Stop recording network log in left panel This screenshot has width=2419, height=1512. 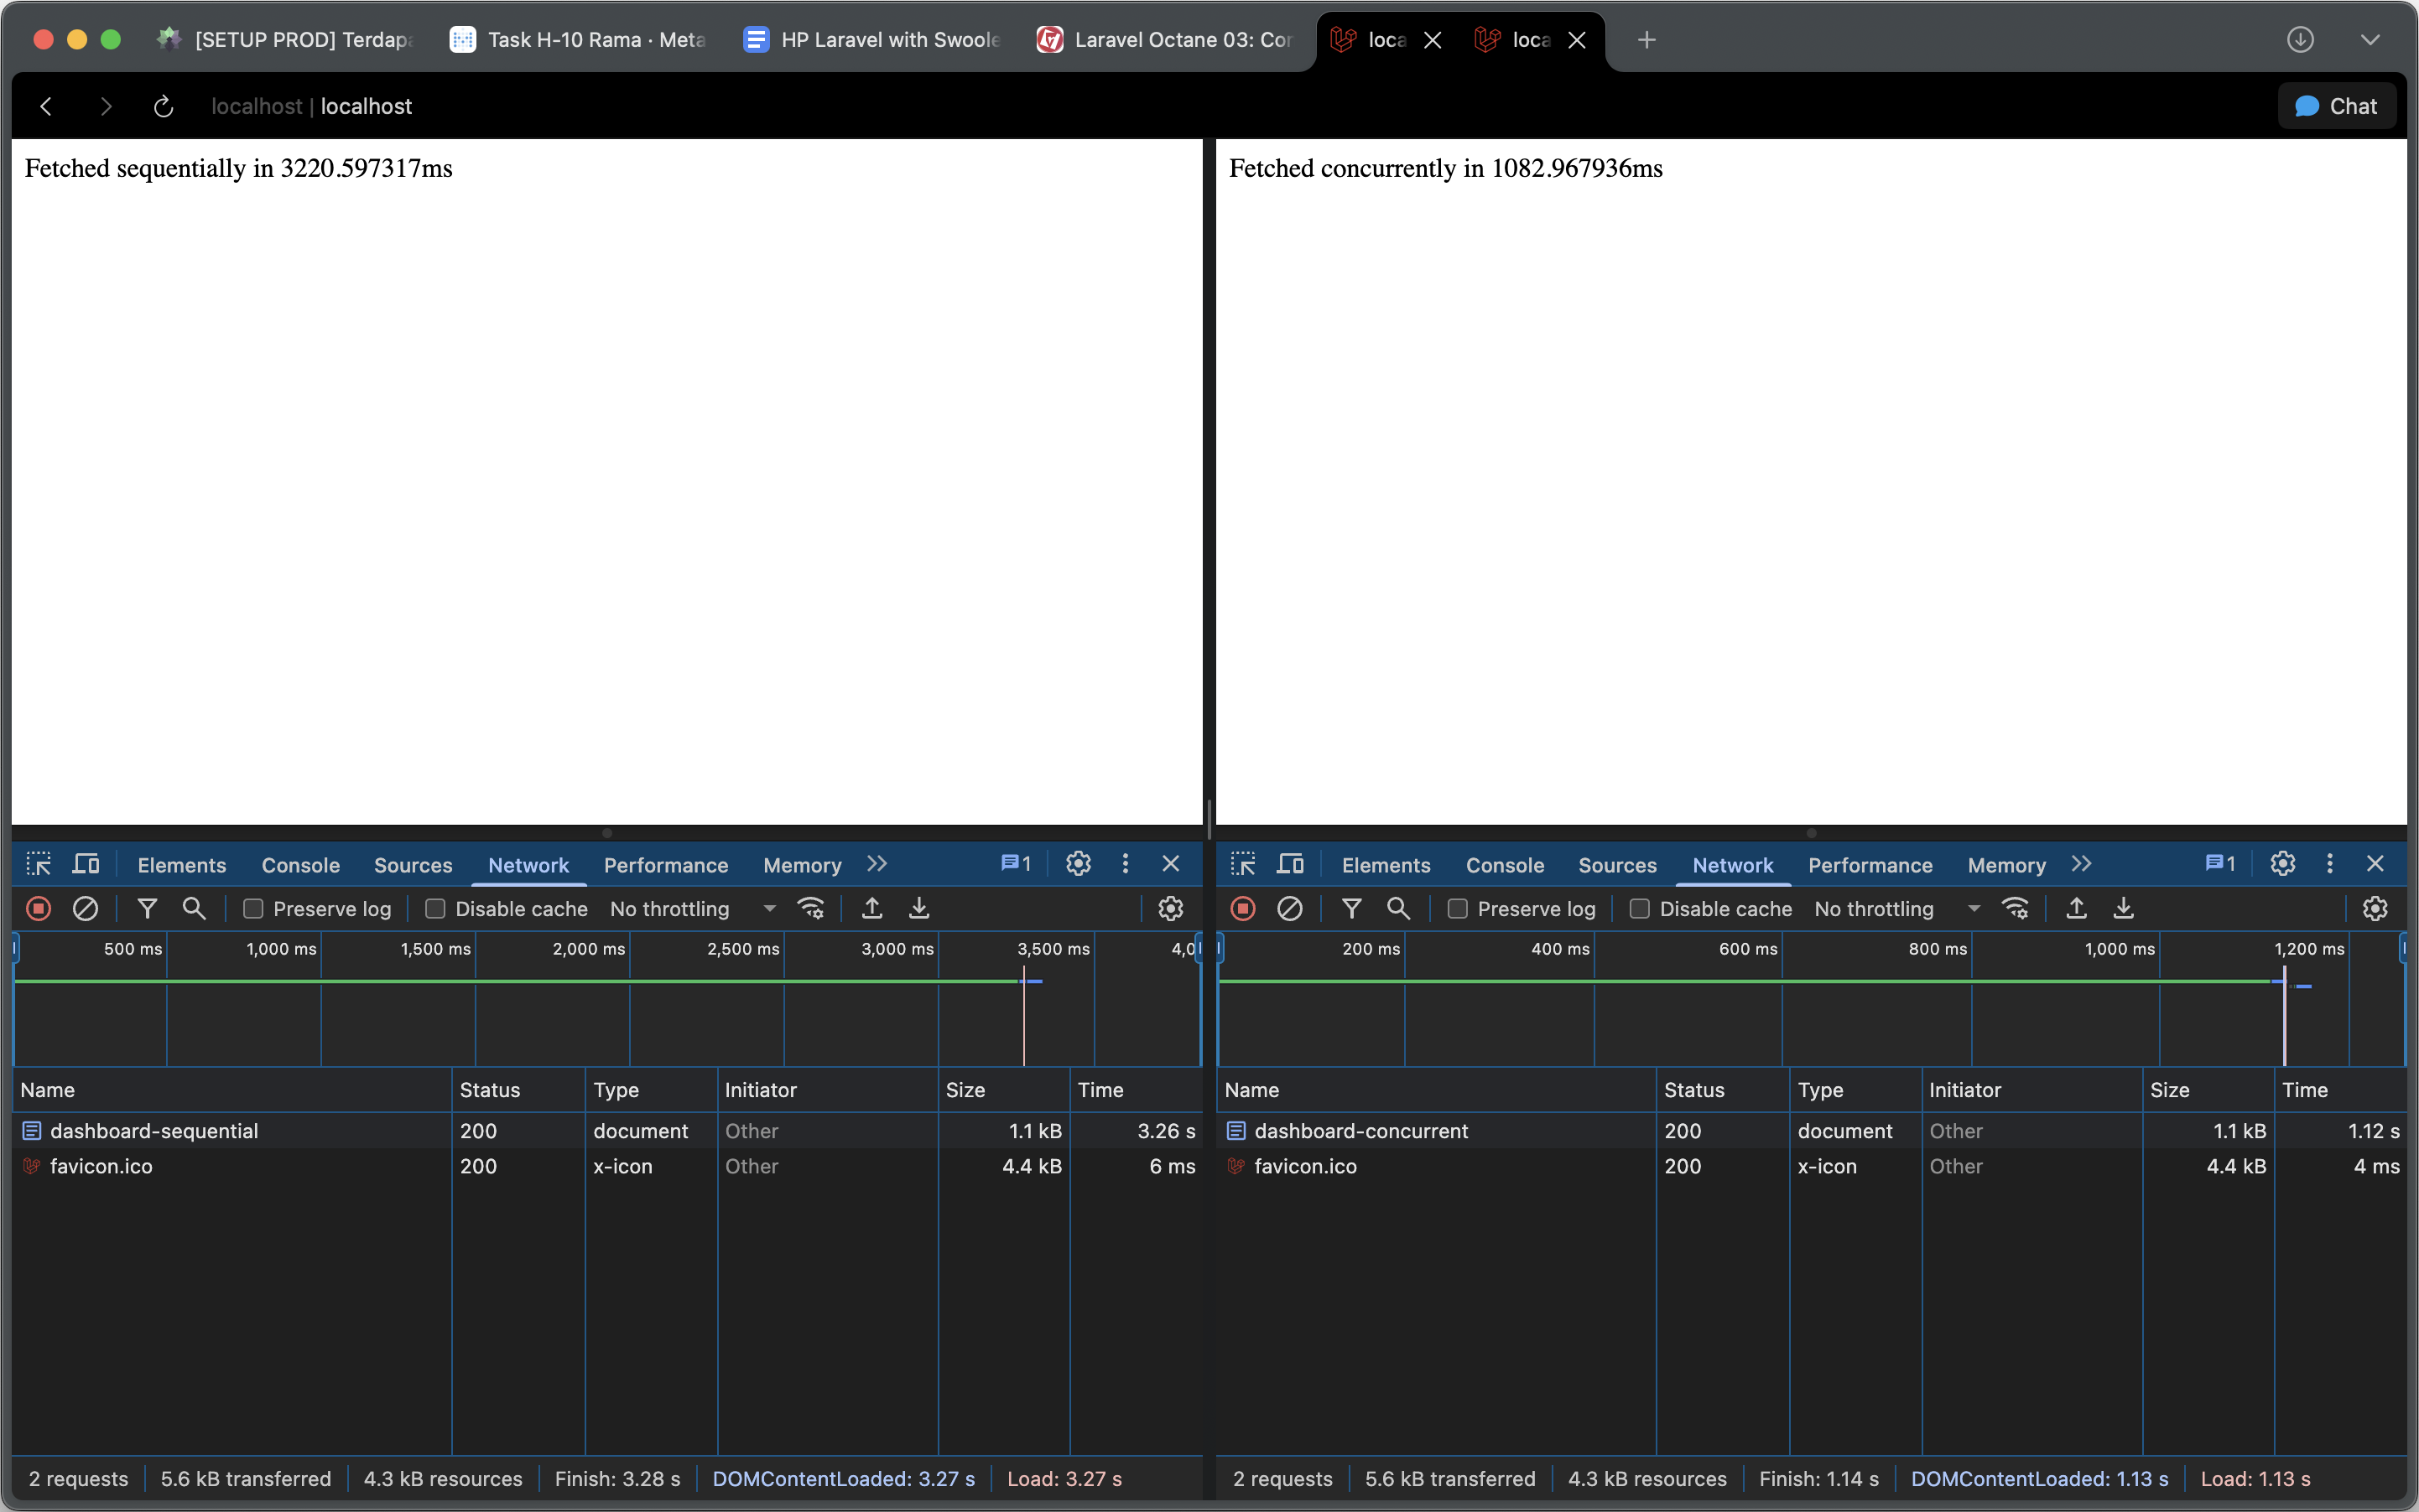(39, 909)
